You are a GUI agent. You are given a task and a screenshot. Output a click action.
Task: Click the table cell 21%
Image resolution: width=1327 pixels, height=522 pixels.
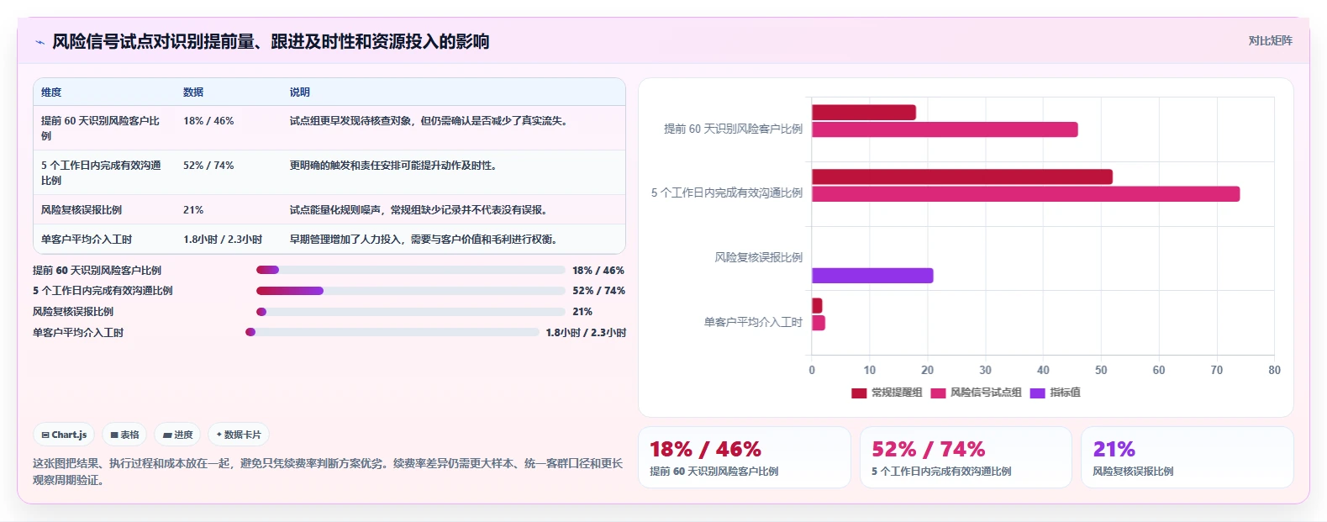pos(193,210)
